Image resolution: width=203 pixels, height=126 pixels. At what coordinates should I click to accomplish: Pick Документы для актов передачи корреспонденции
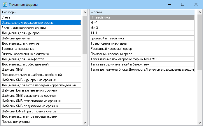[x=41, y=85]
